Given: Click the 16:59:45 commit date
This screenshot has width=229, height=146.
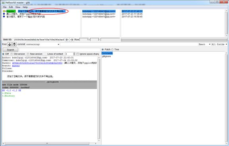Looking at the screenshot, I should pos(132,17).
